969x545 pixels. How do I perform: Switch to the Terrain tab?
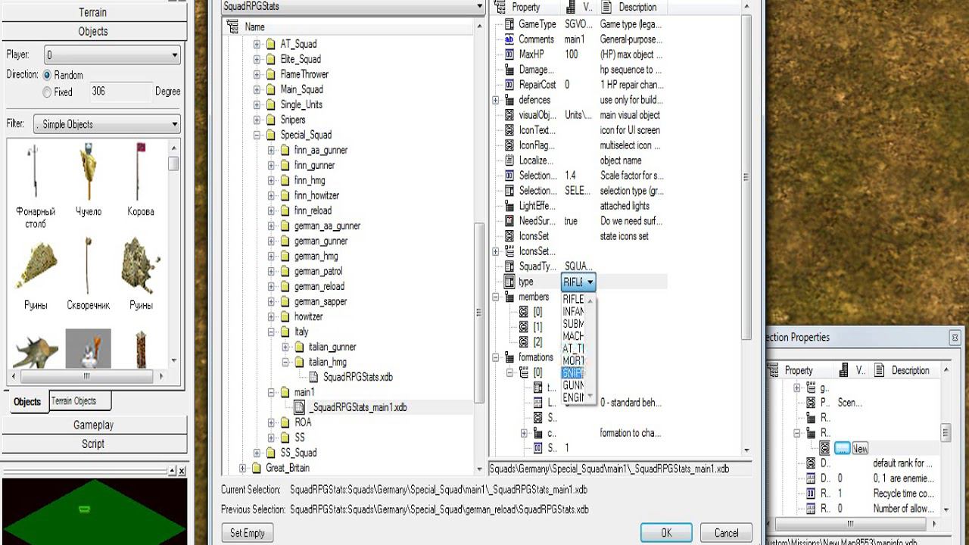tap(93, 12)
